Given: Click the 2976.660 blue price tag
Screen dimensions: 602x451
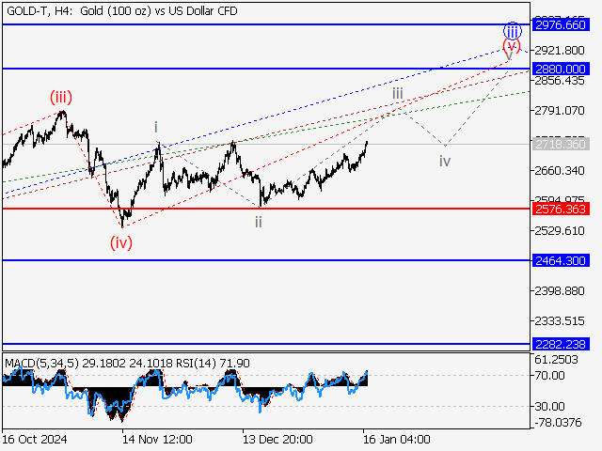Looking at the screenshot, I should coord(560,23).
